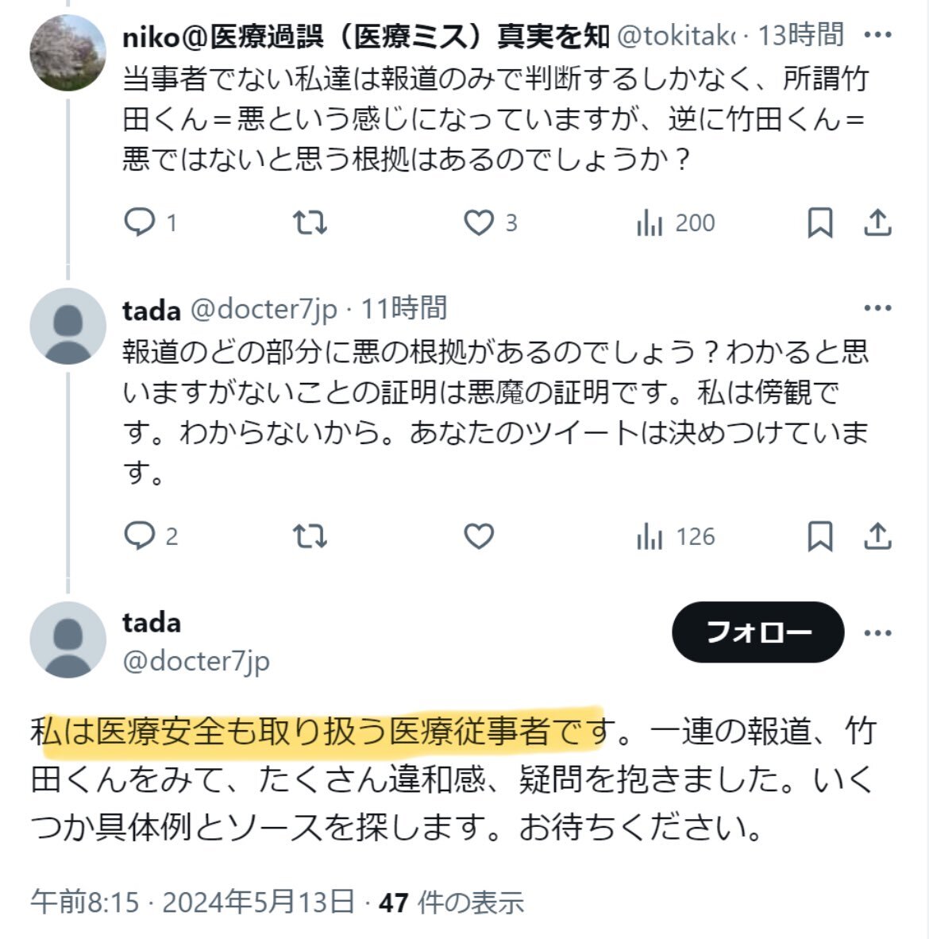
Task: View analytics showing 200 views
Action: (675, 222)
